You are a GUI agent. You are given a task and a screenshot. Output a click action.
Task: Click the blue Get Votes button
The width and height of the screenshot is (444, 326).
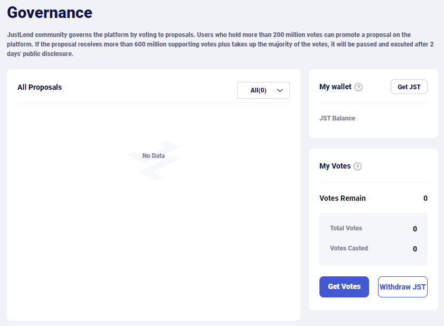[344, 286]
